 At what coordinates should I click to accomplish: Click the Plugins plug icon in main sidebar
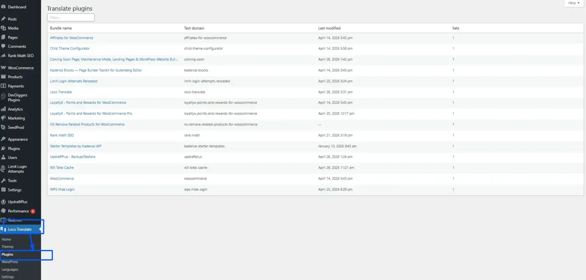pyautogui.click(x=3, y=149)
